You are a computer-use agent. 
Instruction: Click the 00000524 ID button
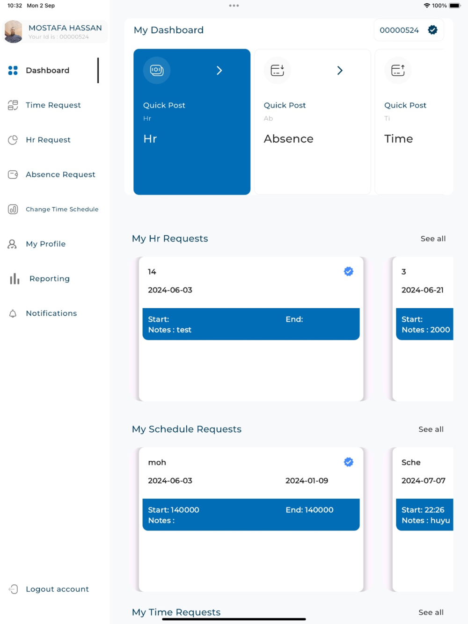click(409, 30)
